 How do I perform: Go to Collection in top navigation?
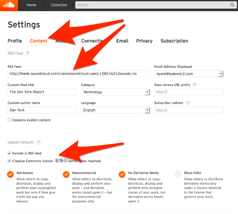click(59, 5)
